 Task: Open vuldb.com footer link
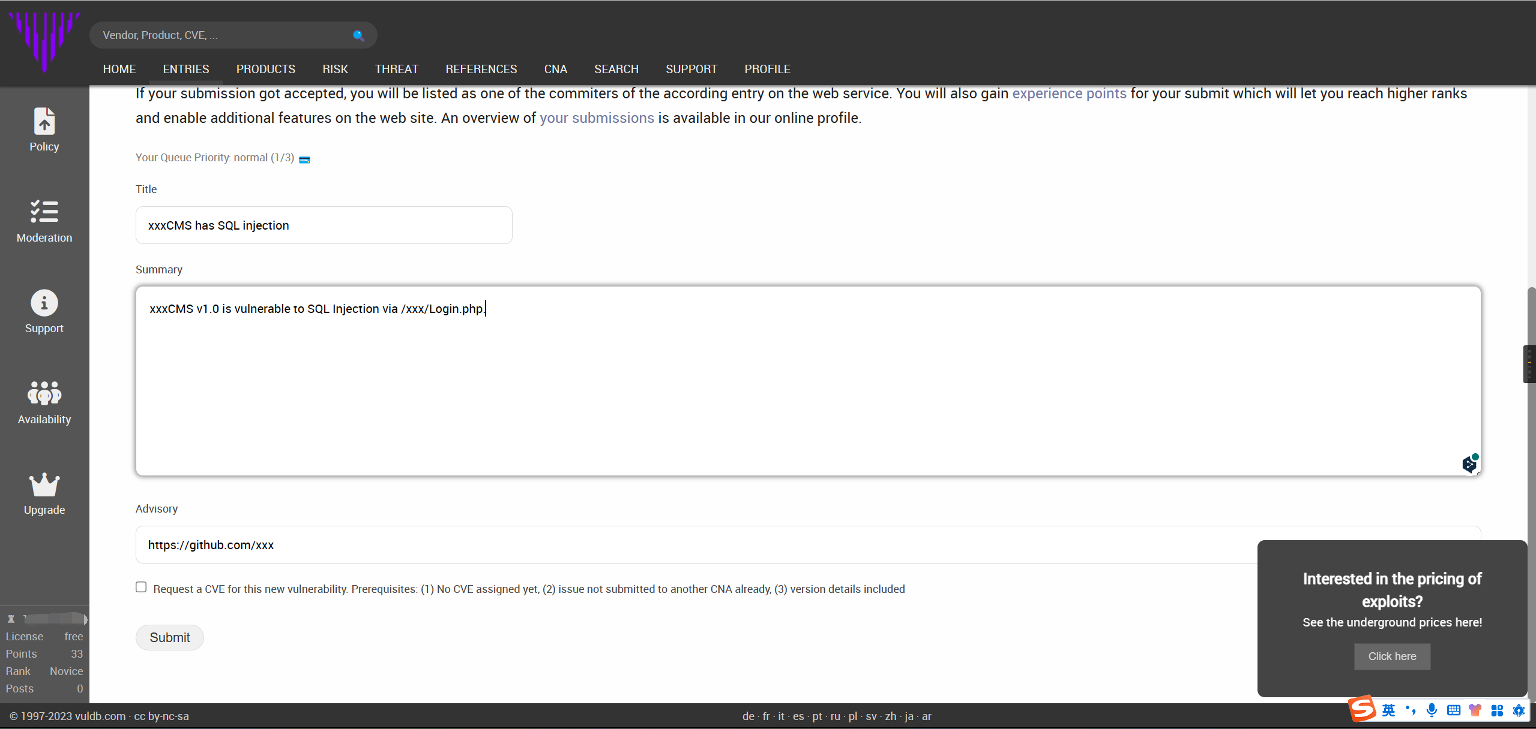pos(100,716)
